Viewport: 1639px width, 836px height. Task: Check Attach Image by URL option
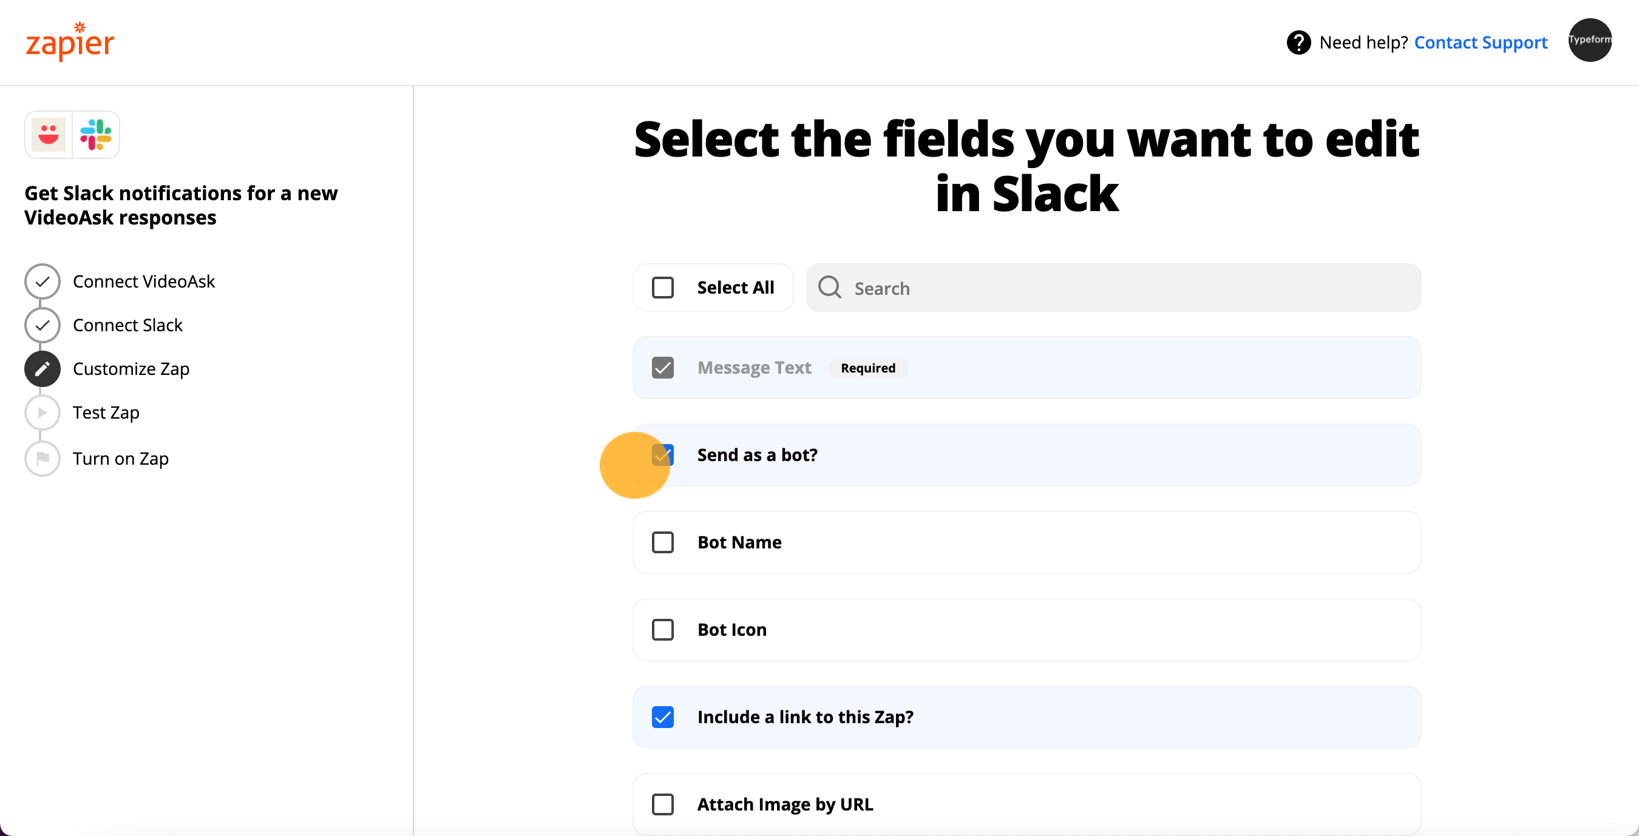pyautogui.click(x=663, y=804)
